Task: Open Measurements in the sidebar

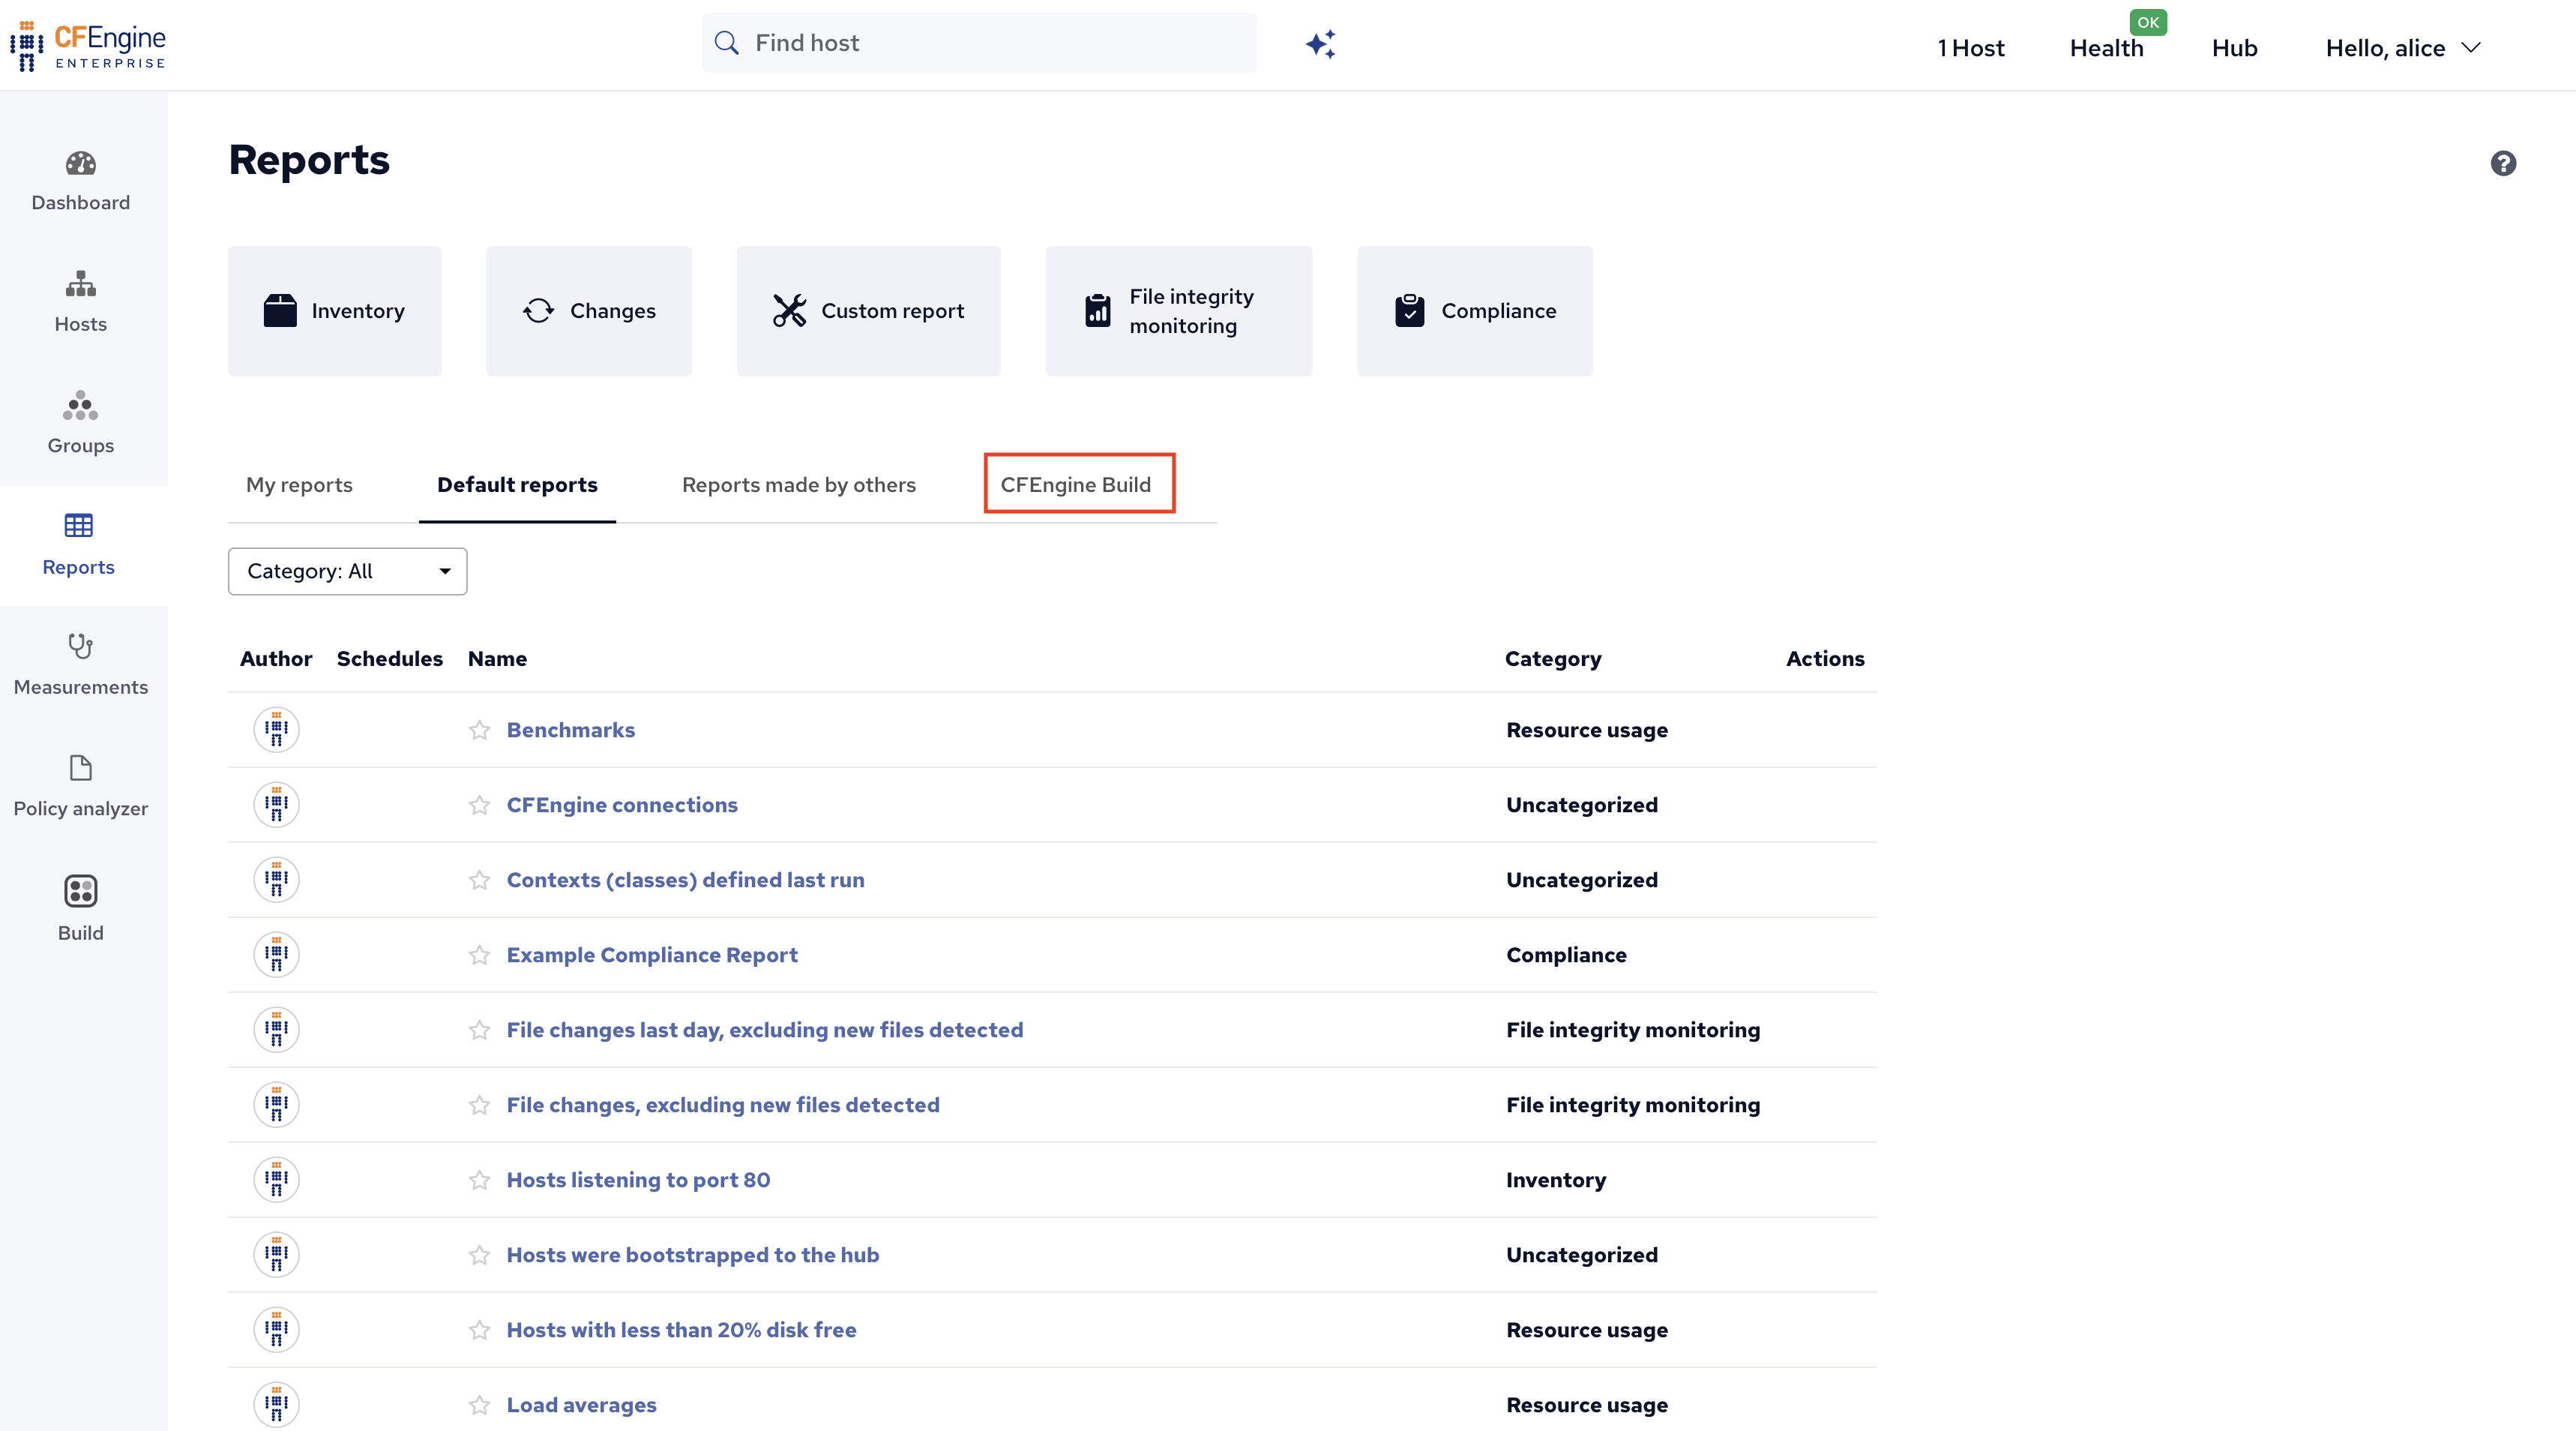Action: [x=81, y=665]
